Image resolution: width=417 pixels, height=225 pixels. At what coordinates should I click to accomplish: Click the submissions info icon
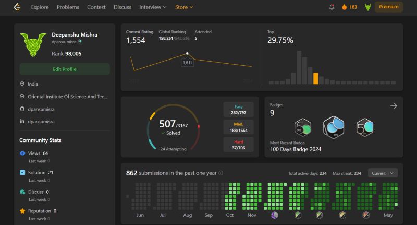[x=220, y=173]
